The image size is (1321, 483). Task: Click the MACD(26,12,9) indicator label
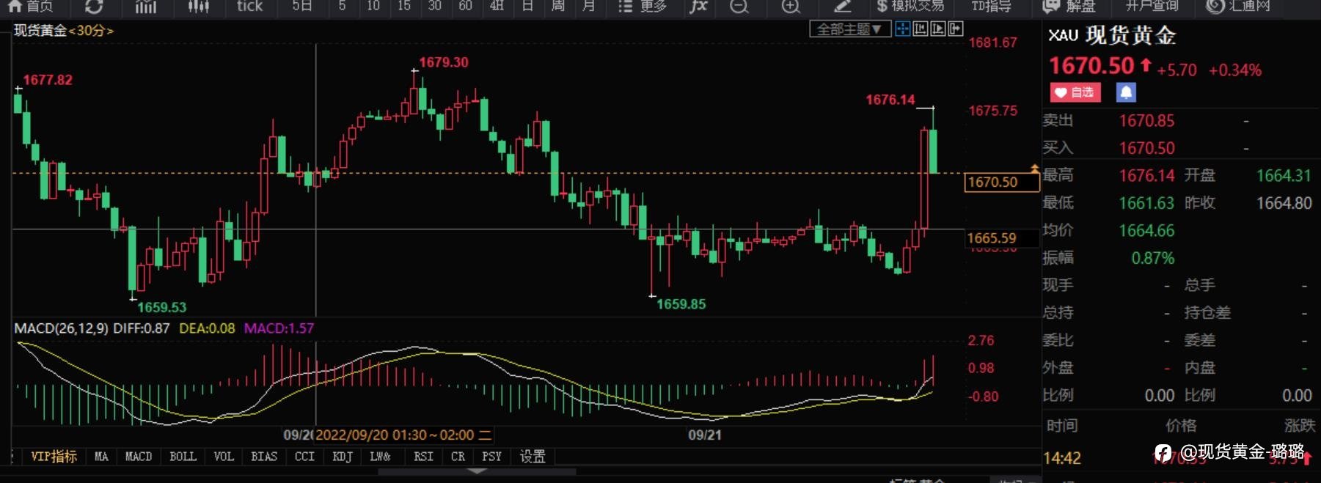[x=62, y=328]
